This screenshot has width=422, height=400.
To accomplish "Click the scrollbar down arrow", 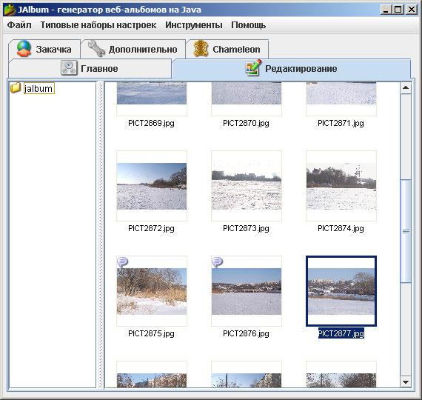I will (406, 381).
